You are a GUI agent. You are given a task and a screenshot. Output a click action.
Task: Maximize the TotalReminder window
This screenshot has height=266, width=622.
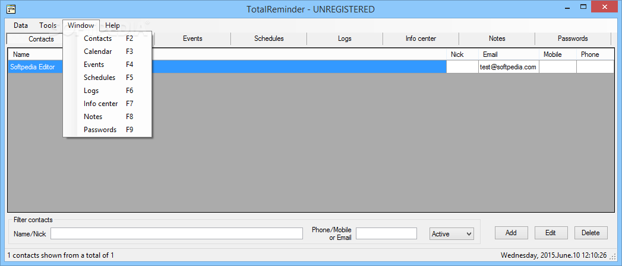[x=583, y=7]
